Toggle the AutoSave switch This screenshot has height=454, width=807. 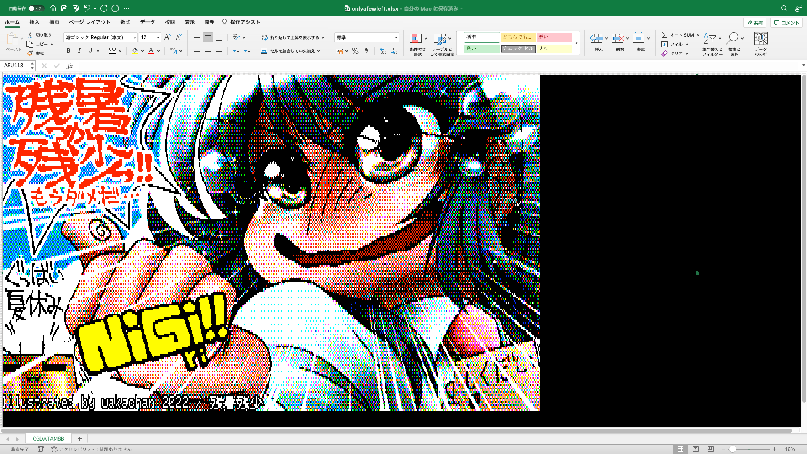(x=36, y=8)
